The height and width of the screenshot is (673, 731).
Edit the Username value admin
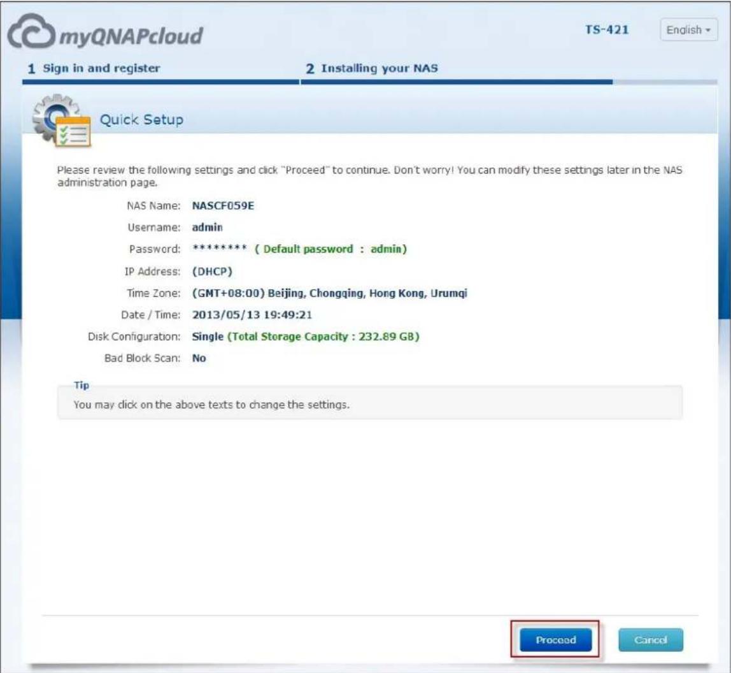[x=208, y=228]
